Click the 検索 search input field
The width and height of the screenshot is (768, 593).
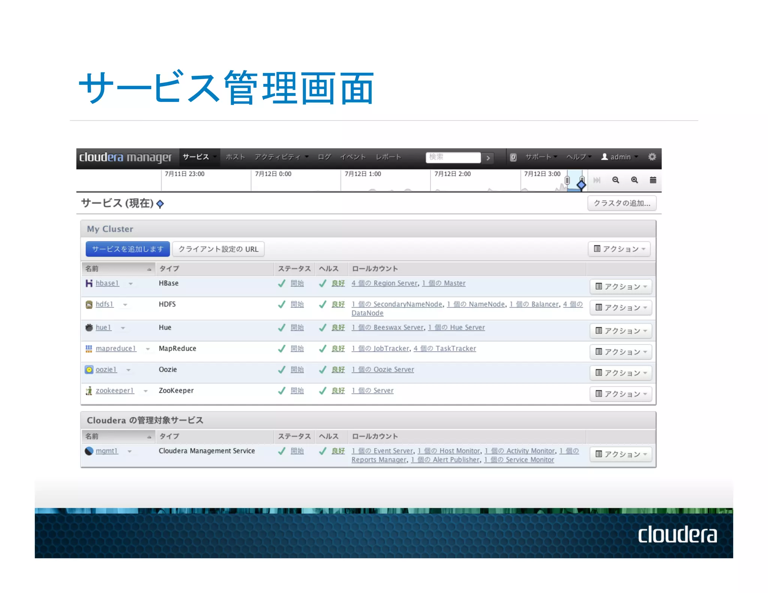(453, 157)
